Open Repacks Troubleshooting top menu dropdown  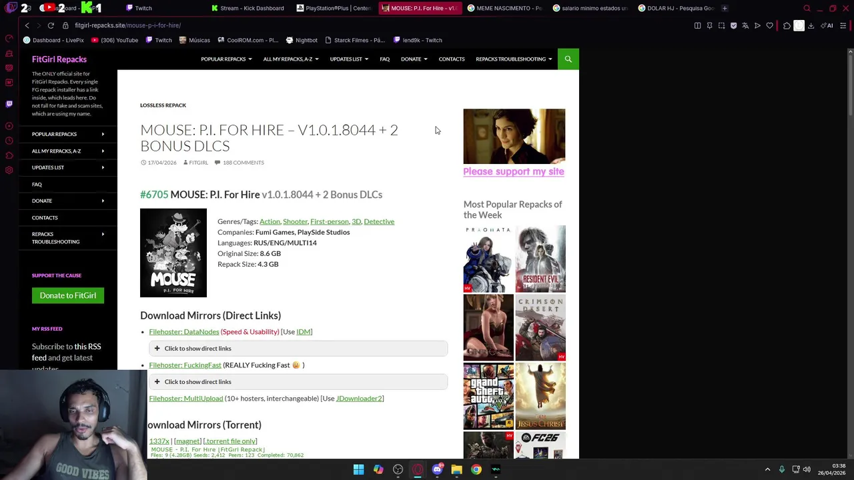pyautogui.click(x=514, y=59)
